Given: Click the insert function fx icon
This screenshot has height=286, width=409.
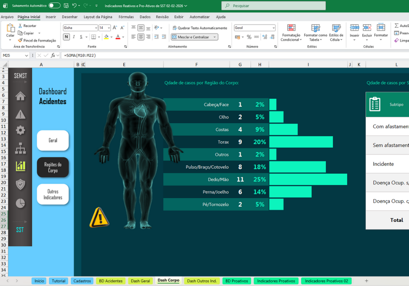Looking at the screenshot, I should point(53,56).
